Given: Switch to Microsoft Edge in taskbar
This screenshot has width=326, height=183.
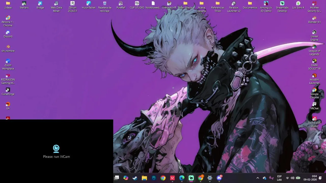Looking at the screenshot, I should (x=182, y=178).
